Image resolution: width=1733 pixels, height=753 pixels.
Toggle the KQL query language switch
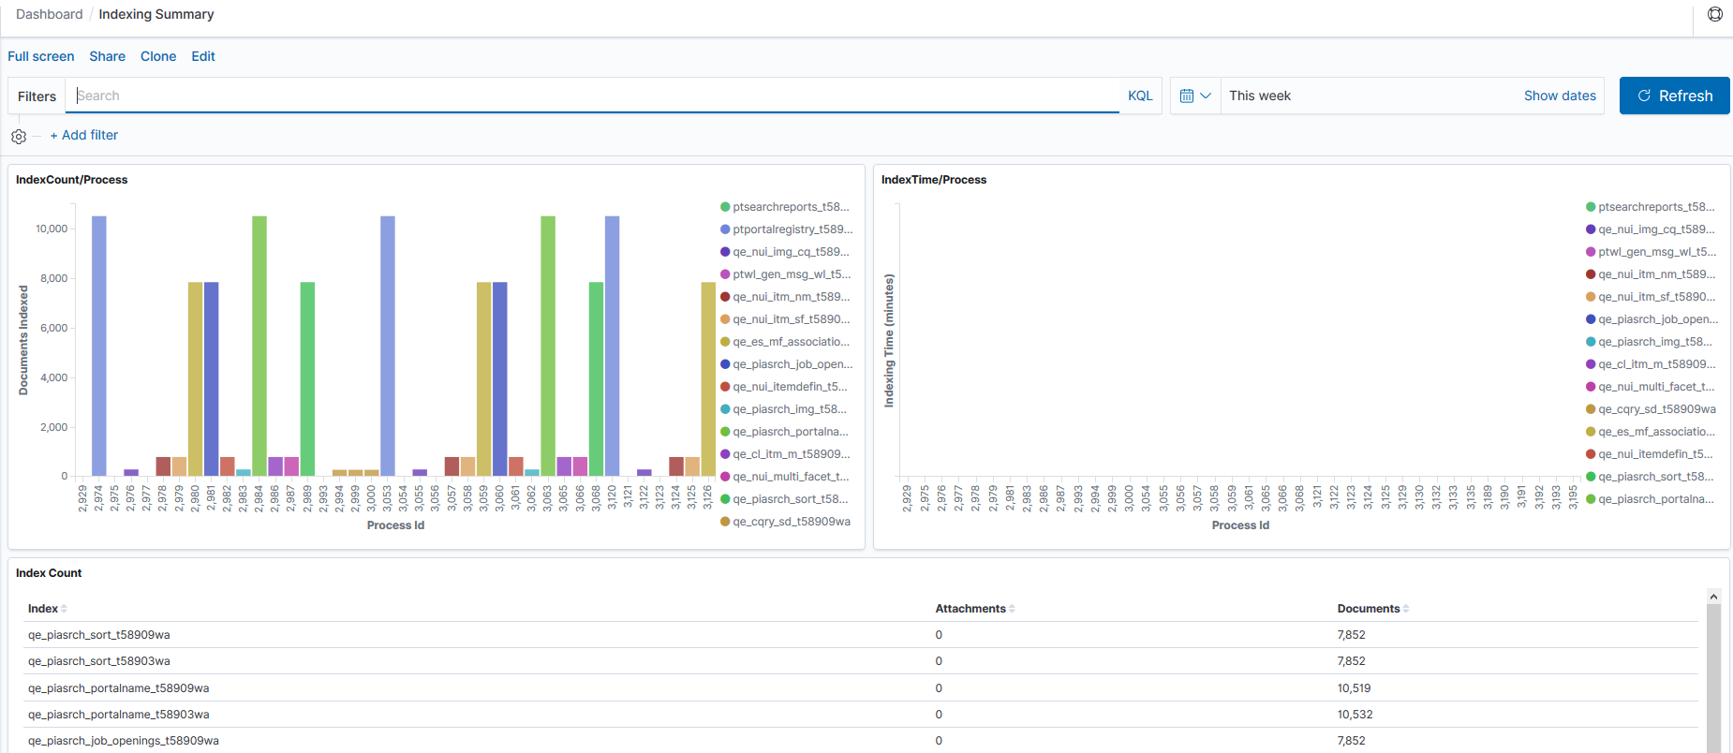(1140, 96)
